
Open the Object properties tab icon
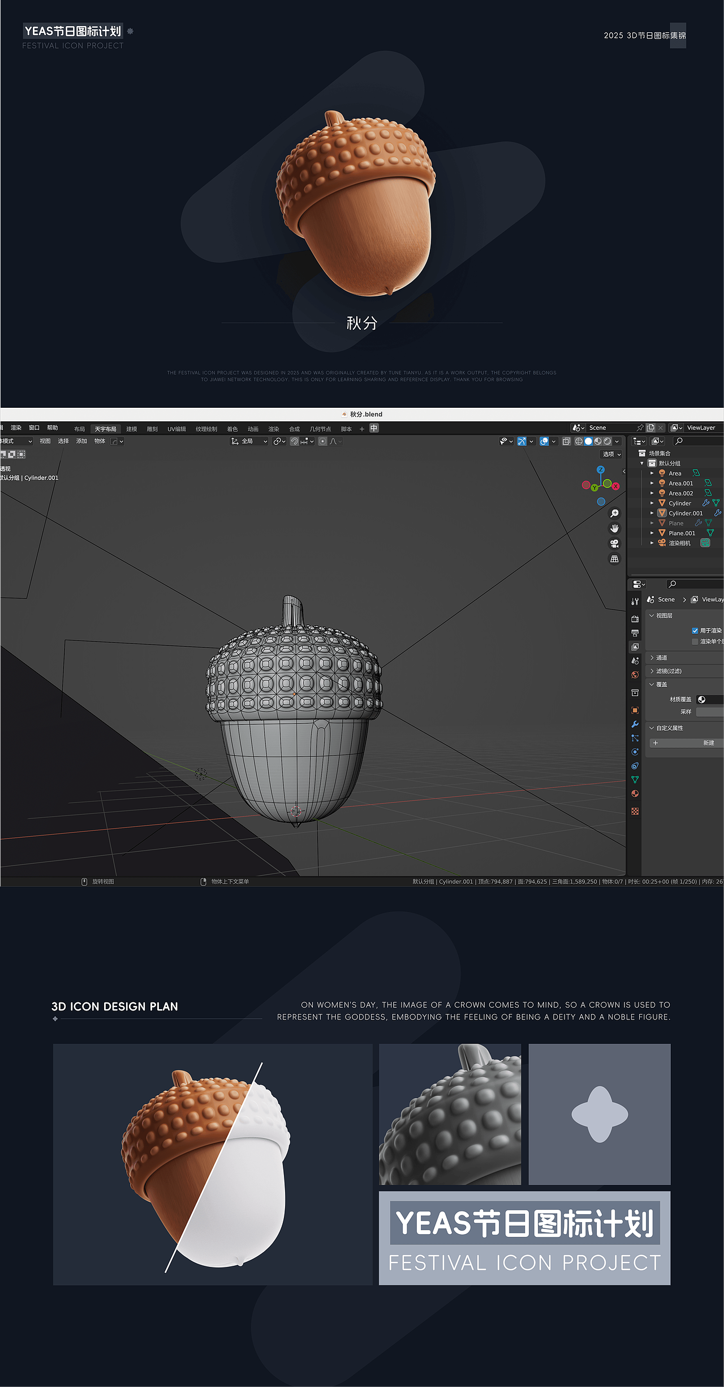(635, 710)
